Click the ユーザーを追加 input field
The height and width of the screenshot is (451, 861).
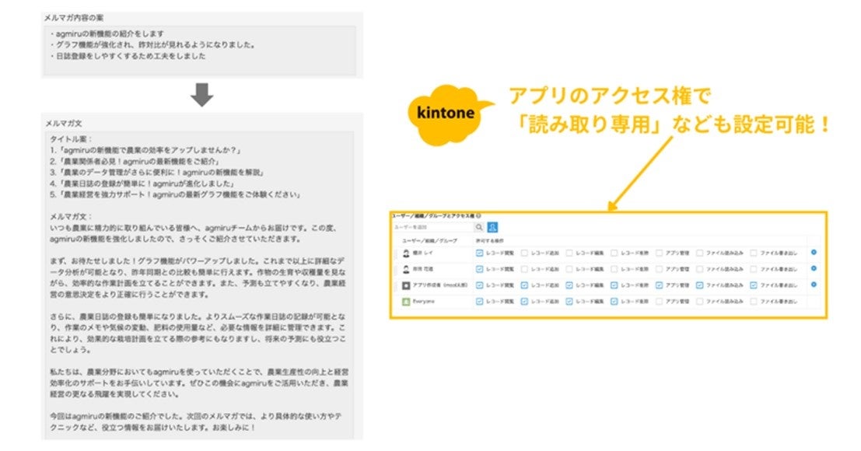433,227
